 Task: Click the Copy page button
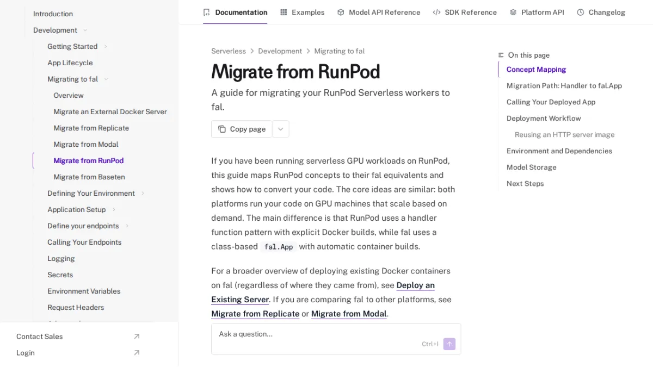(242, 129)
